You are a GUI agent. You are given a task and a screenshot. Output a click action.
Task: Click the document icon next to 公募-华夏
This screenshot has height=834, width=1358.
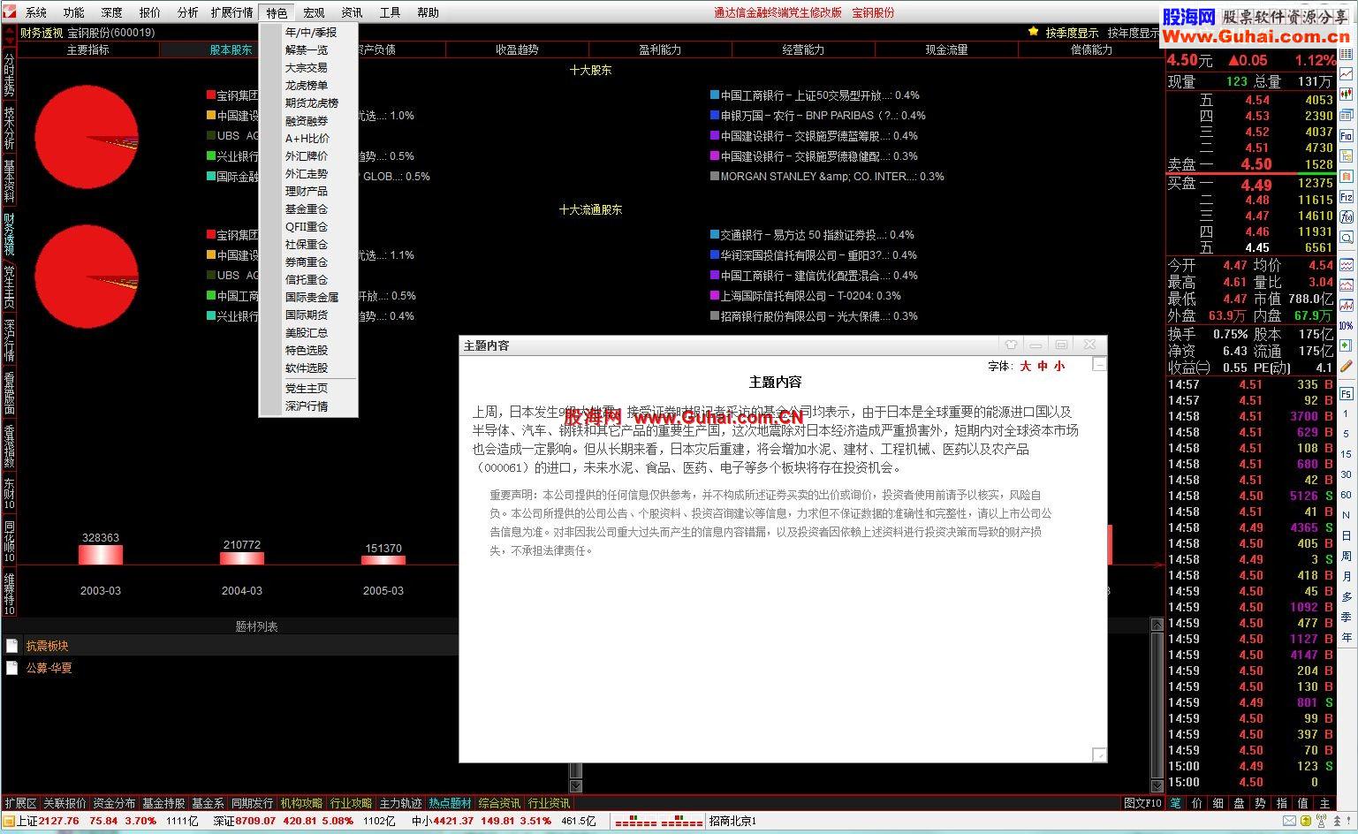tap(11, 668)
